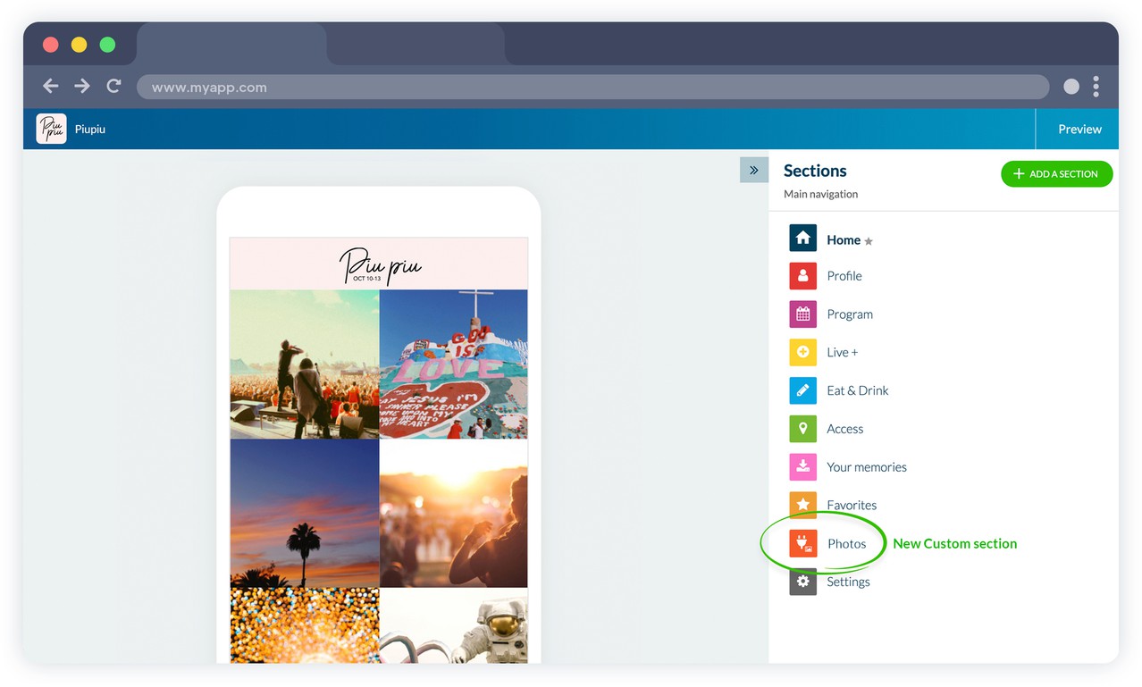Switch to the second browser tab

tap(416, 44)
